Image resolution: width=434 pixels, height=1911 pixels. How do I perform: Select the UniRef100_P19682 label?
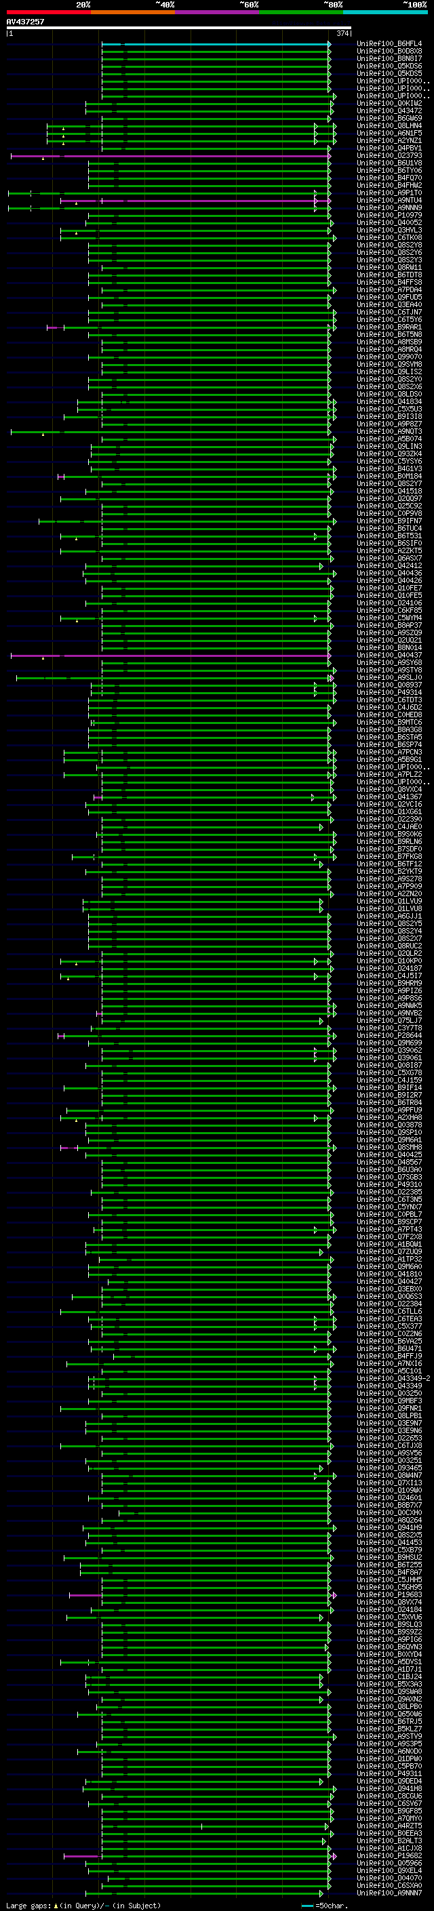(x=389, y=1856)
